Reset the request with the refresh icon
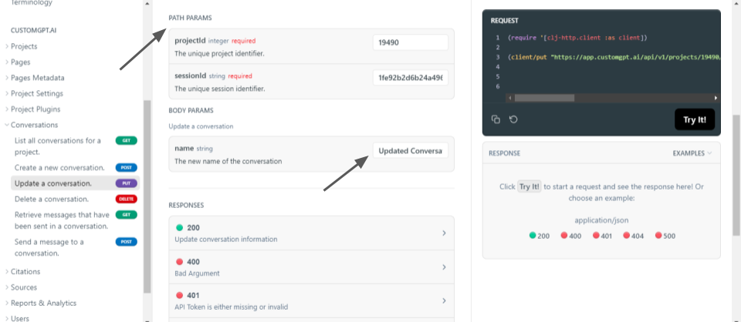741x322 pixels. [x=514, y=119]
